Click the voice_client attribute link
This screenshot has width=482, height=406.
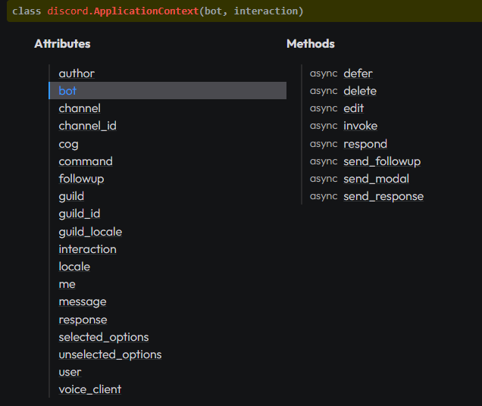point(89,389)
